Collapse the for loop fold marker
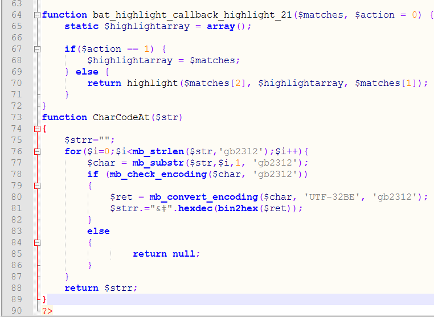434x317 pixels. pos(38,151)
